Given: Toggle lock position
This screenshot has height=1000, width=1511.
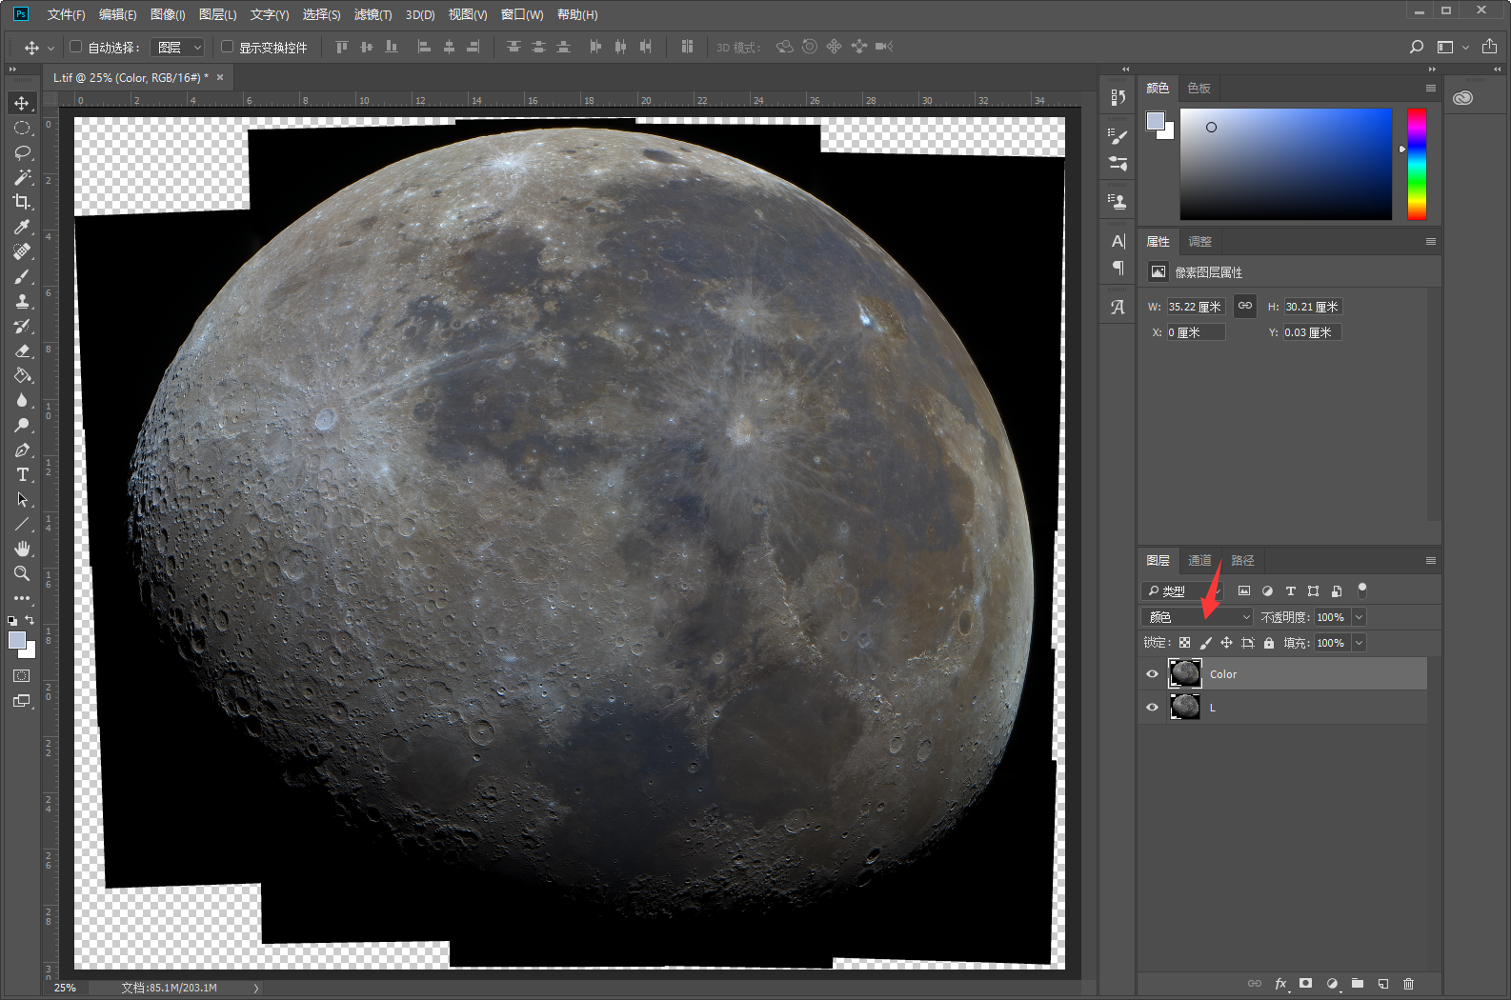Looking at the screenshot, I should coord(1226,643).
